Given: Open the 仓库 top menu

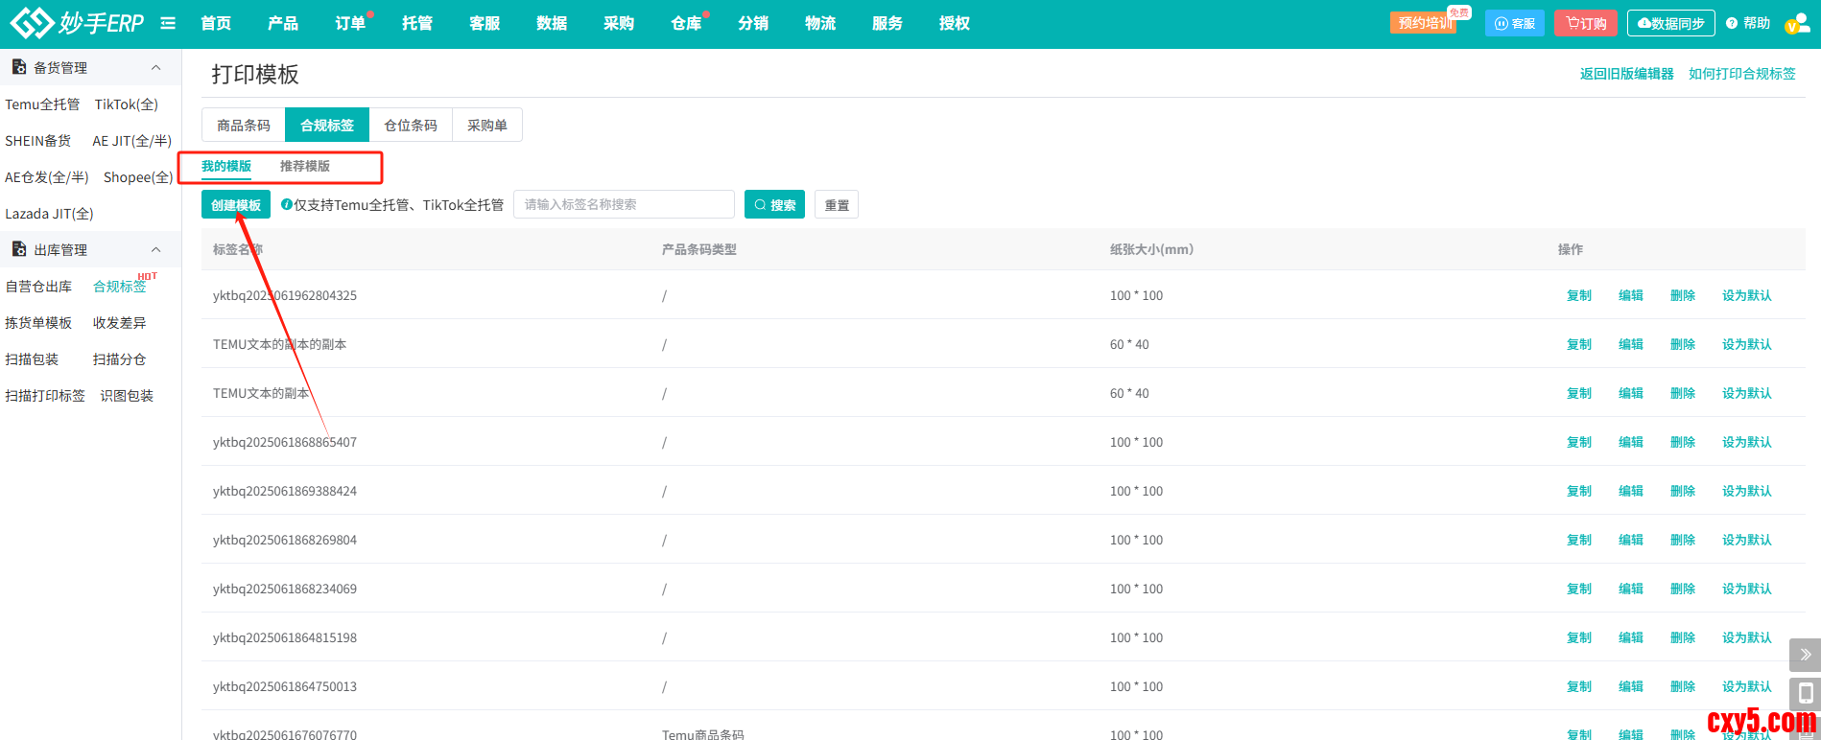Looking at the screenshot, I should (x=686, y=23).
